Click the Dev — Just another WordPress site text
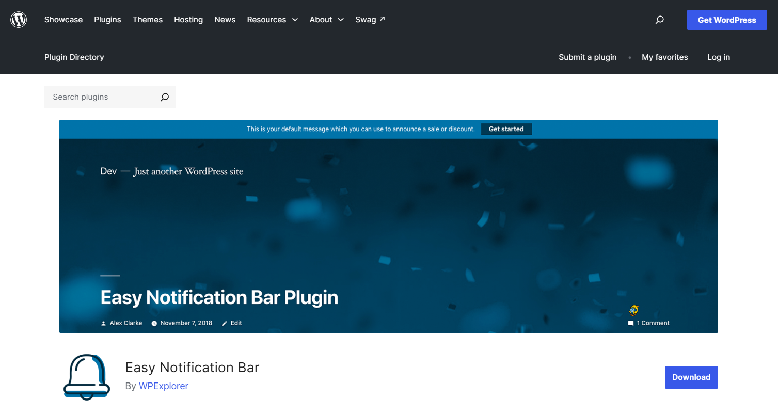The image size is (778, 415). [172, 171]
